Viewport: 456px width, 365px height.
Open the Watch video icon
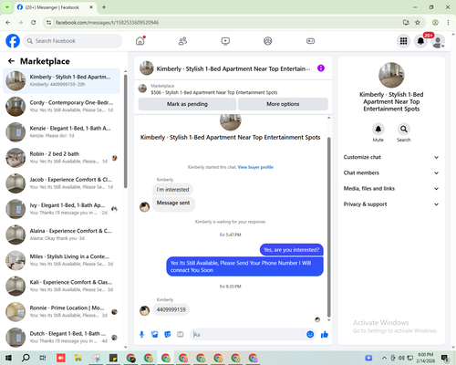pos(225,41)
